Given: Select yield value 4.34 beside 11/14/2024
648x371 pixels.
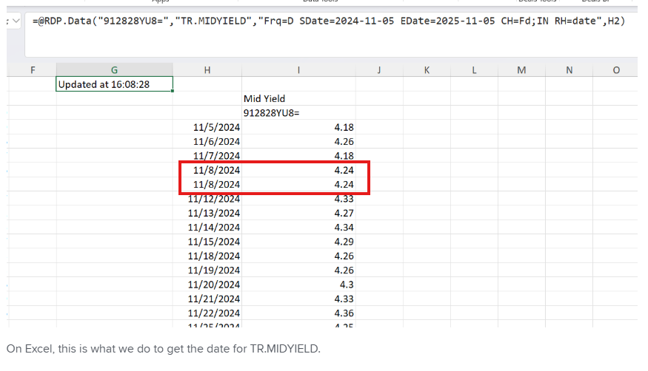Looking at the screenshot, I should tap(298, 227).
